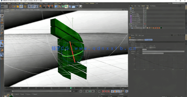Image resolution: width=187 pixels, height=97 pixels.
Task: Go to end of animation
Action: coord(99,91)
